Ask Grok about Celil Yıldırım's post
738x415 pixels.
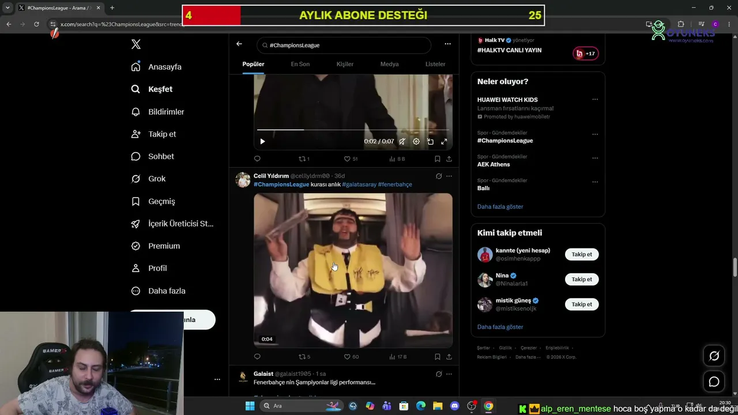pos(439,176)
